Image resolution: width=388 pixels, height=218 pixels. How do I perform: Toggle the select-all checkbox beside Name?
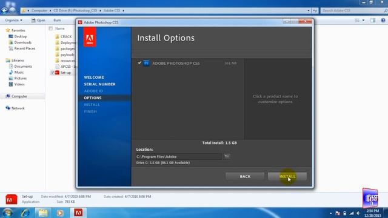(51, 28)
